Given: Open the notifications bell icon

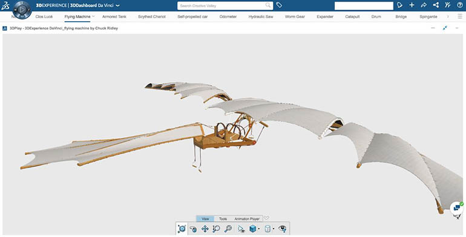Looking at the screenshot, I should 399,5.
